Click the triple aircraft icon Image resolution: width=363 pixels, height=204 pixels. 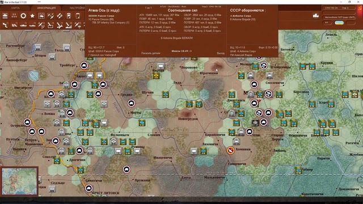click(x=50, y=16)
